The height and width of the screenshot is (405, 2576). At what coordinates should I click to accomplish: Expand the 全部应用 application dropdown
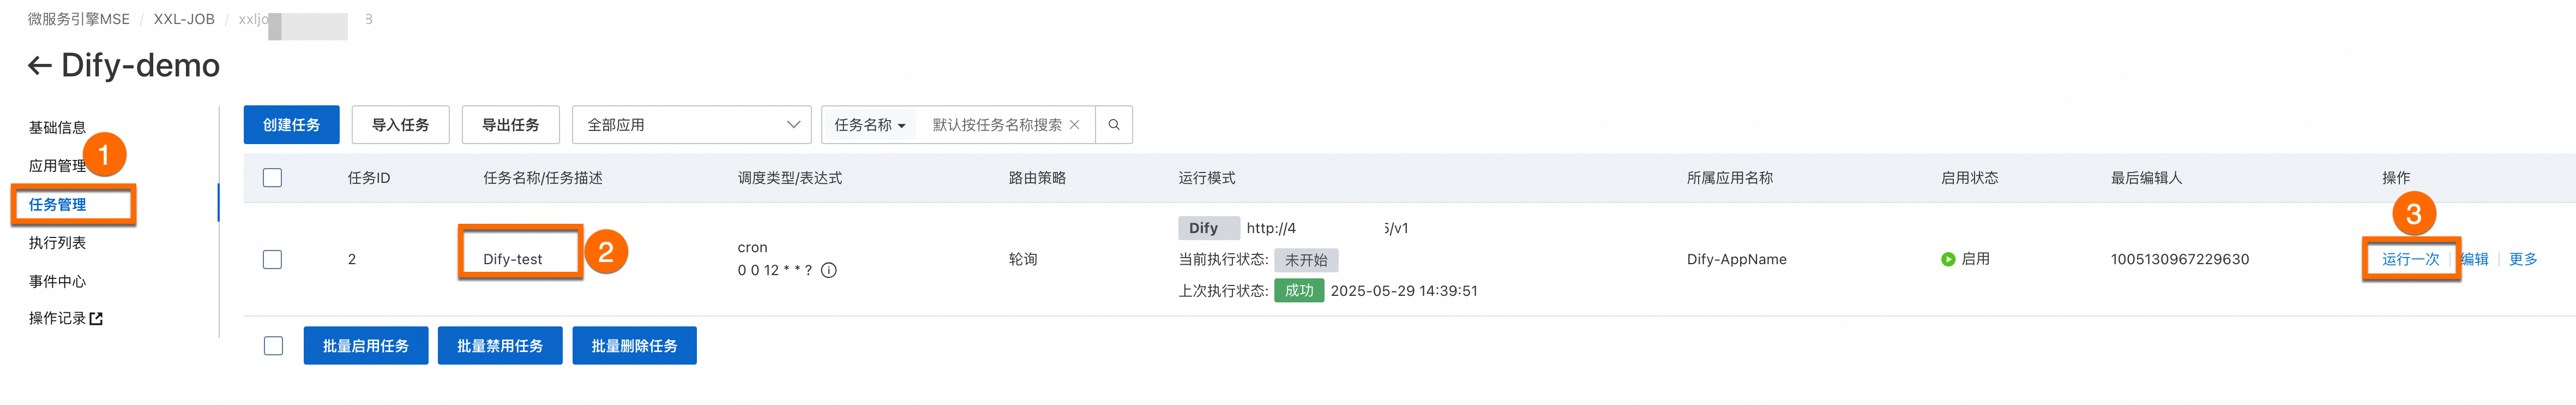coord(691,125)
